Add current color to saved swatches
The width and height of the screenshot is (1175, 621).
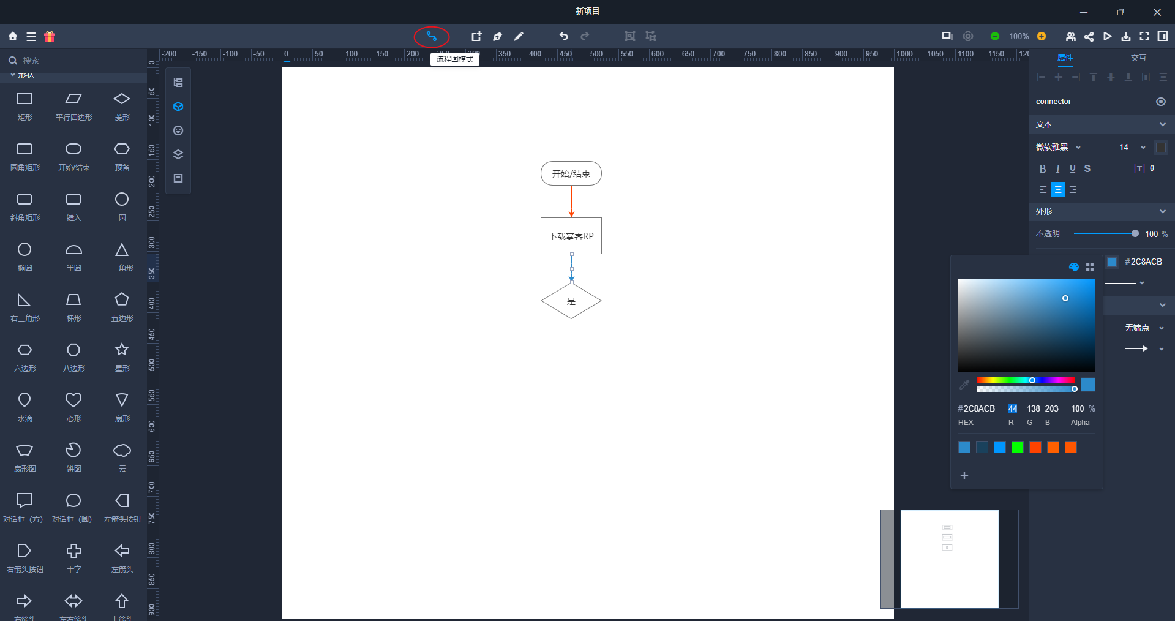(x=964, y=475)
